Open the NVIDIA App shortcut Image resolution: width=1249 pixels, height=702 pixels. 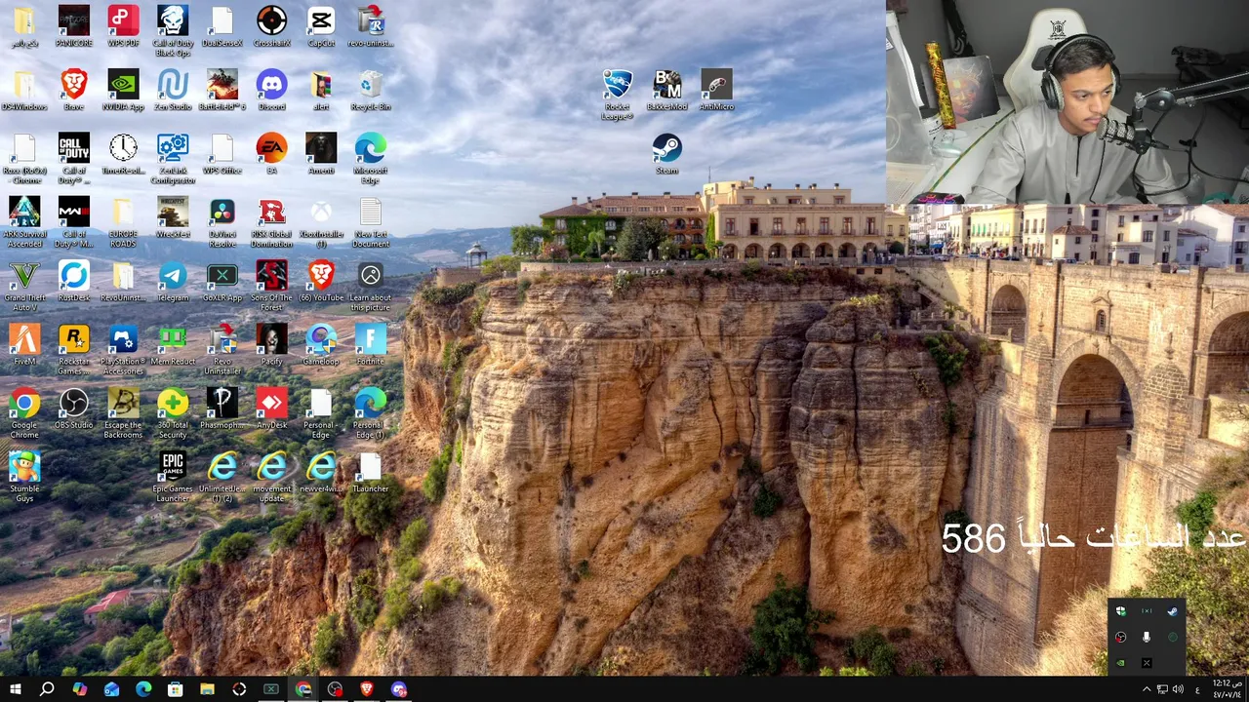(x=123, y=90)
